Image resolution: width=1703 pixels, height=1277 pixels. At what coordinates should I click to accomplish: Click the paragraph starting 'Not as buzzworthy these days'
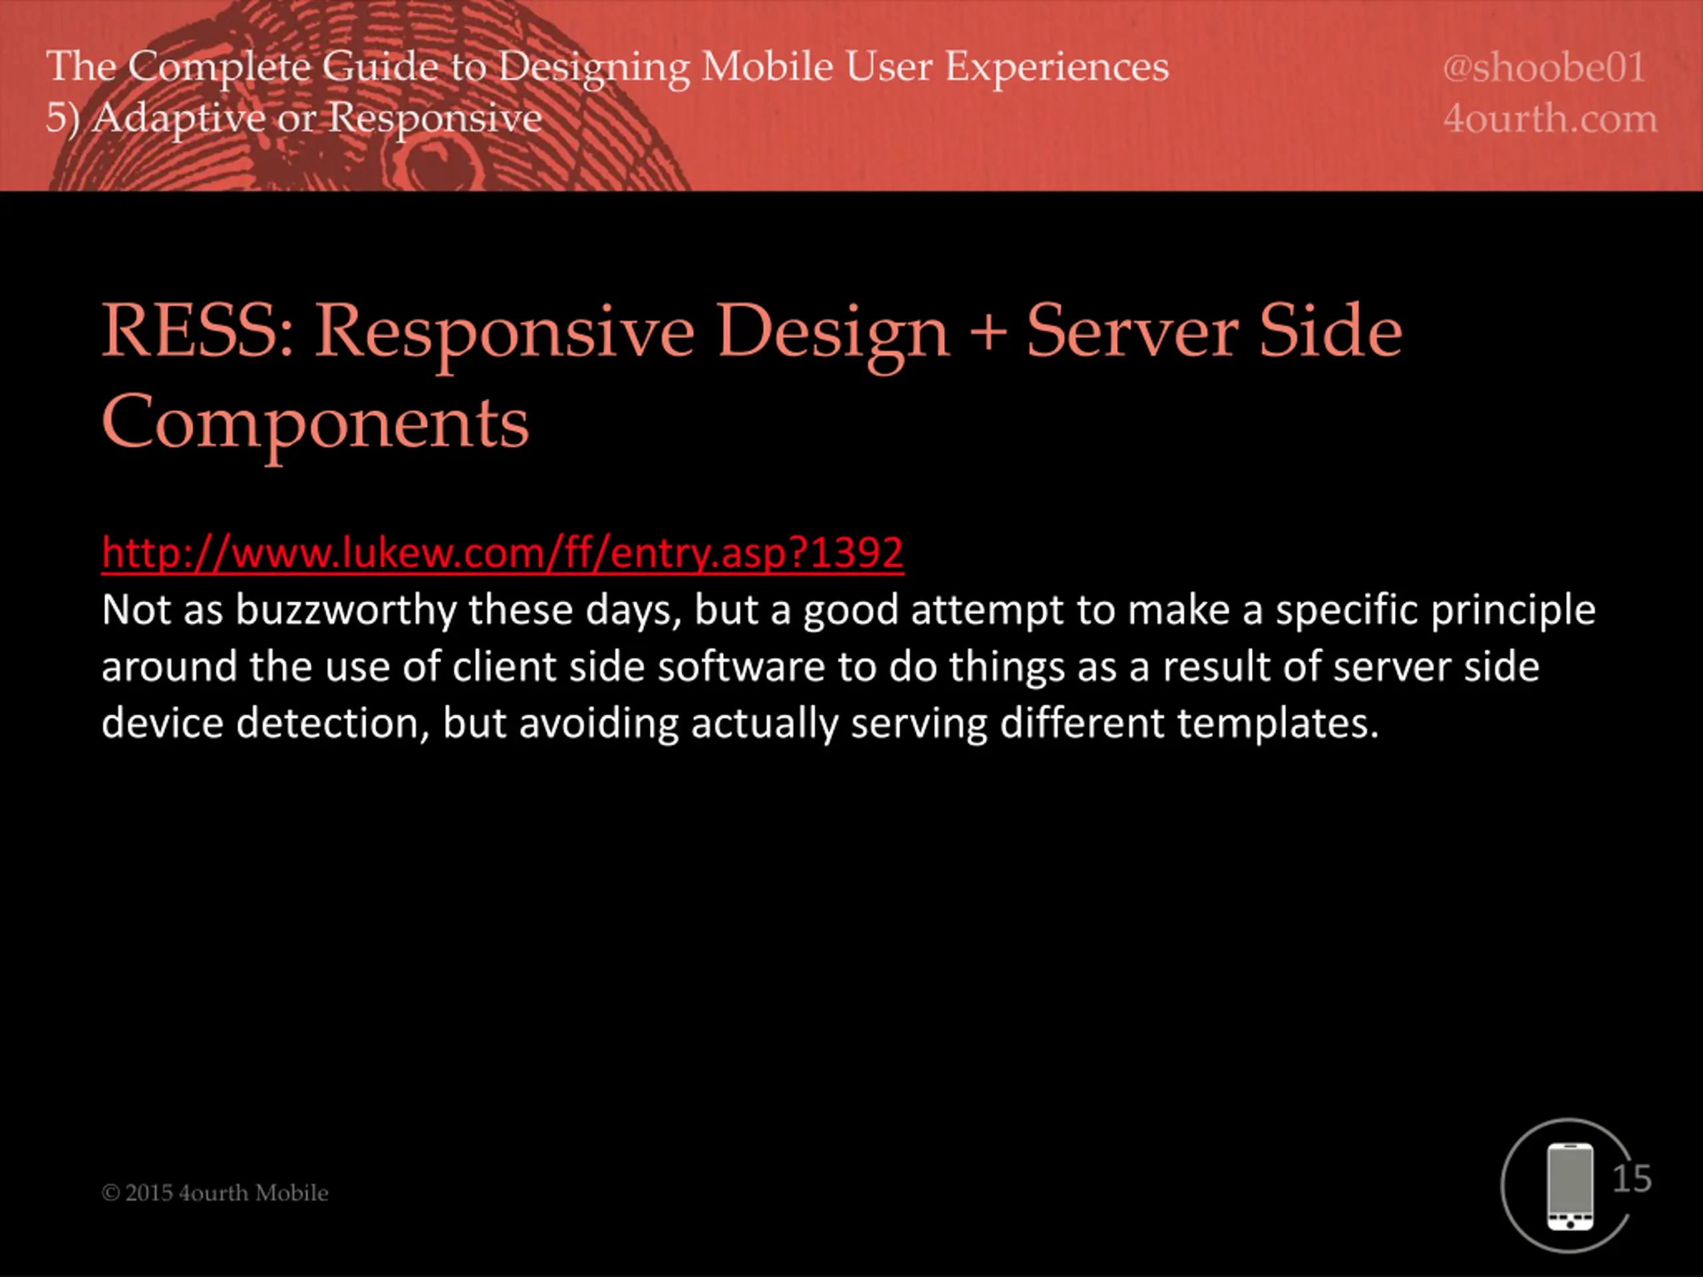click(x=848, y=666)
